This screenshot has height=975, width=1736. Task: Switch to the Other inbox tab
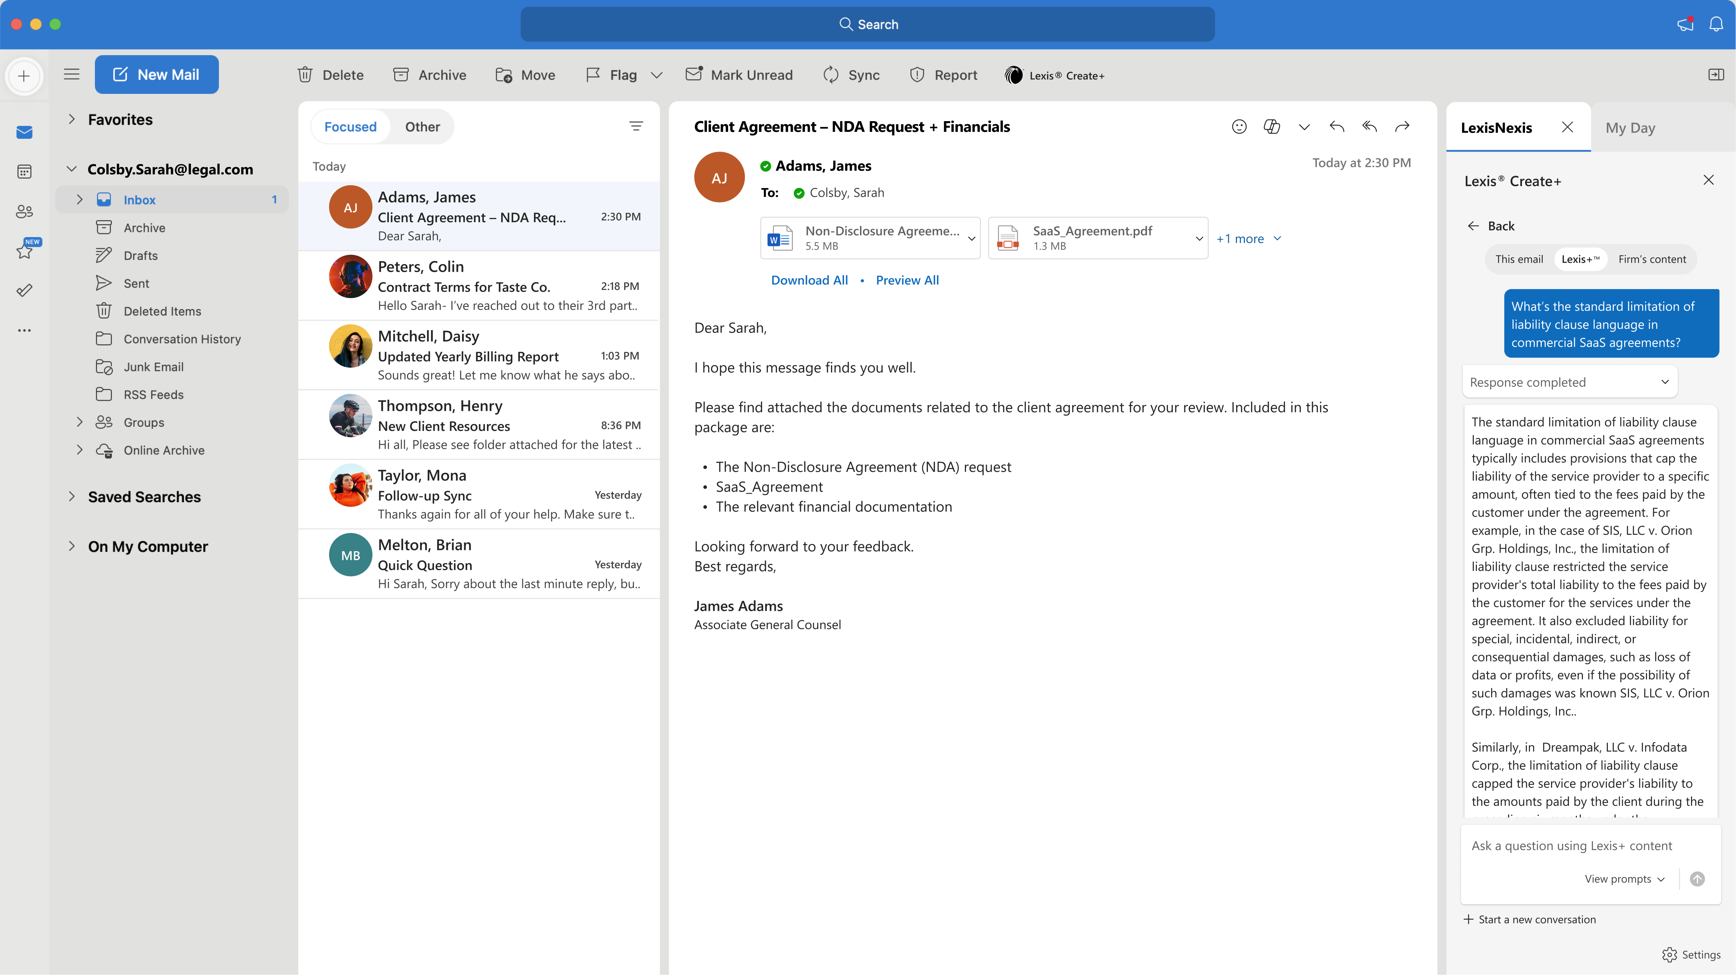[x=423, y=127]
